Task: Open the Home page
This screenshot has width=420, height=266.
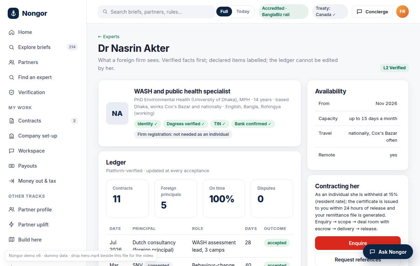Action: coord(43,32)
